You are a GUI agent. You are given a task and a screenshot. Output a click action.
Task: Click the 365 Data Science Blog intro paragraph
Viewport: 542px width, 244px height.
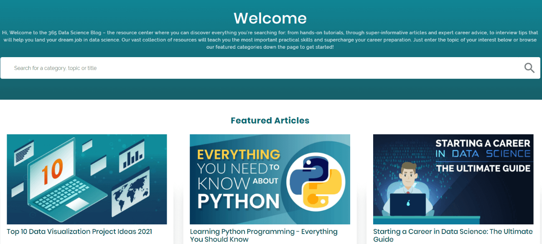point(270,40)
